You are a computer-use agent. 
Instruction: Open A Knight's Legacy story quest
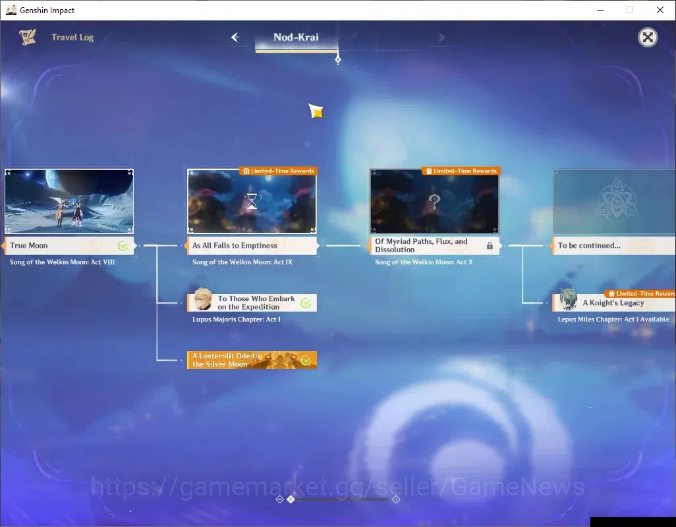click(x=614, y=302)
